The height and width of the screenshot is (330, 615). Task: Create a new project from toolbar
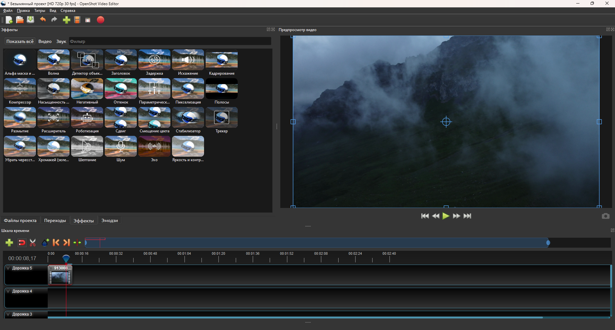click(9, 20)
